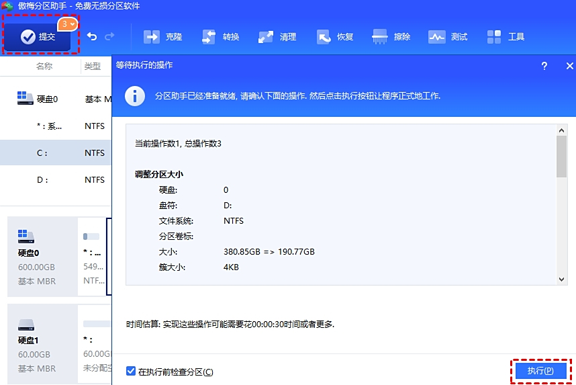Open the dialog help question mark
The height and width of the screenshot is (385, 576).
point(544,66)
